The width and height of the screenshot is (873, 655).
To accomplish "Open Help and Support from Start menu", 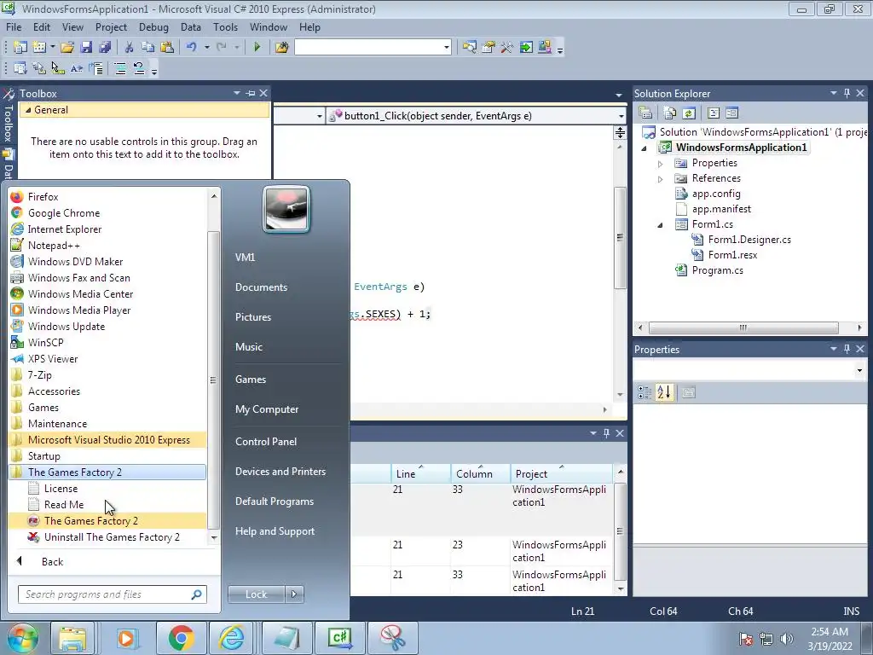I will pyautogui.click(x=275, y=531).
